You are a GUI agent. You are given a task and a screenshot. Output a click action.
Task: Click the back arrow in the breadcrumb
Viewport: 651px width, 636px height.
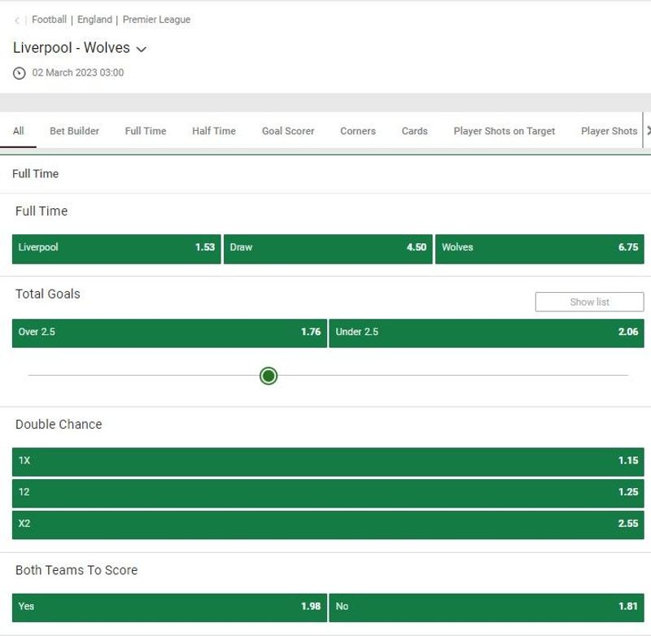pos(17,20)
